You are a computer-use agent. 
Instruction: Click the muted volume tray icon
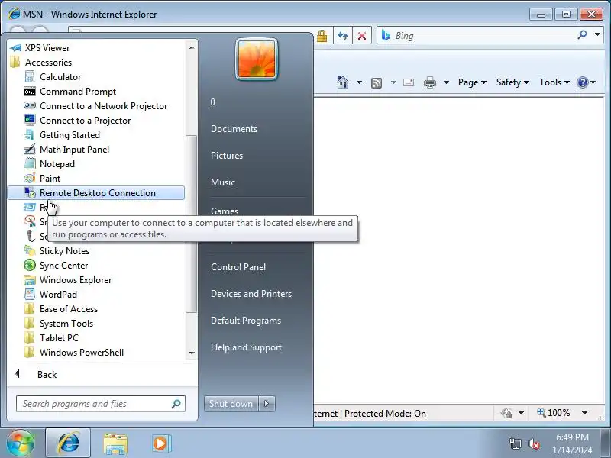[x=534, y=443]
